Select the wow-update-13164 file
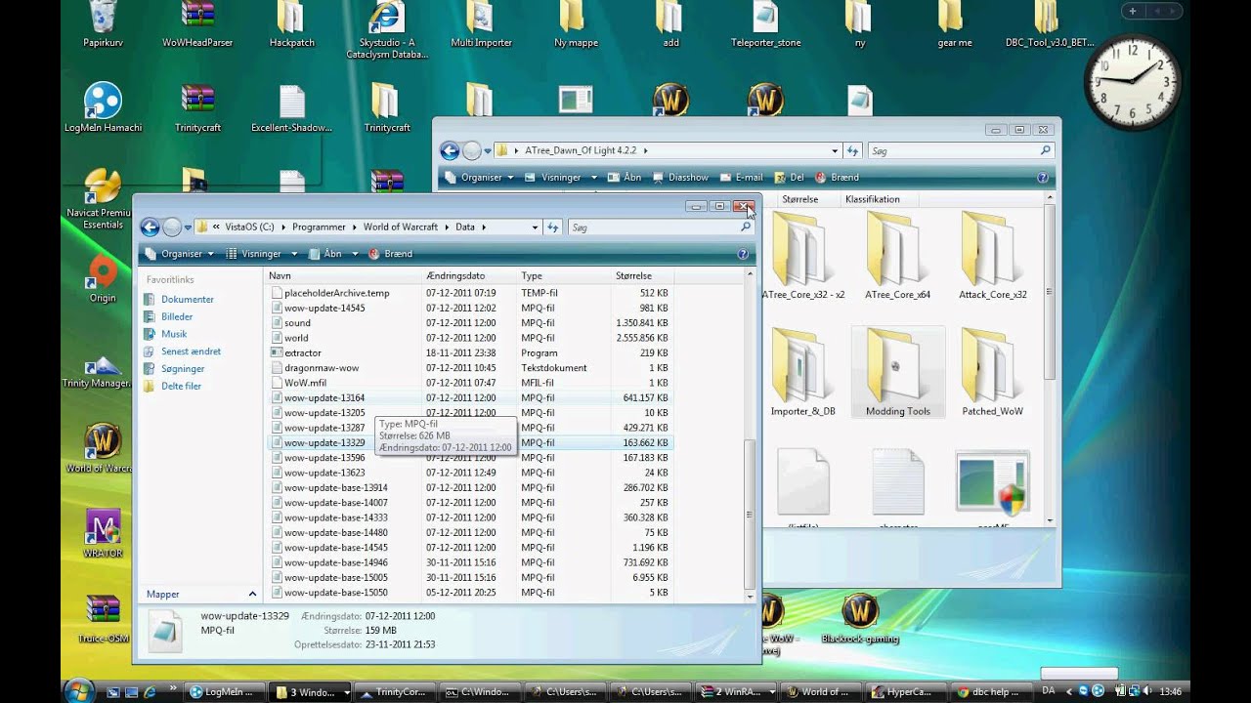Image resolution: width=1251 pixels, height=703 pixels. coord(470,398)
